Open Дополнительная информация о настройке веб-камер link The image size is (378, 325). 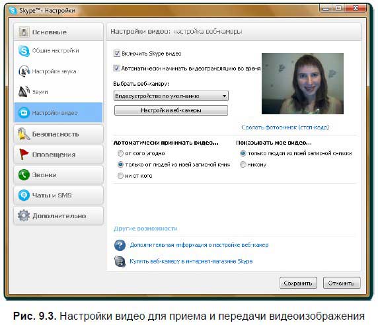199,245
